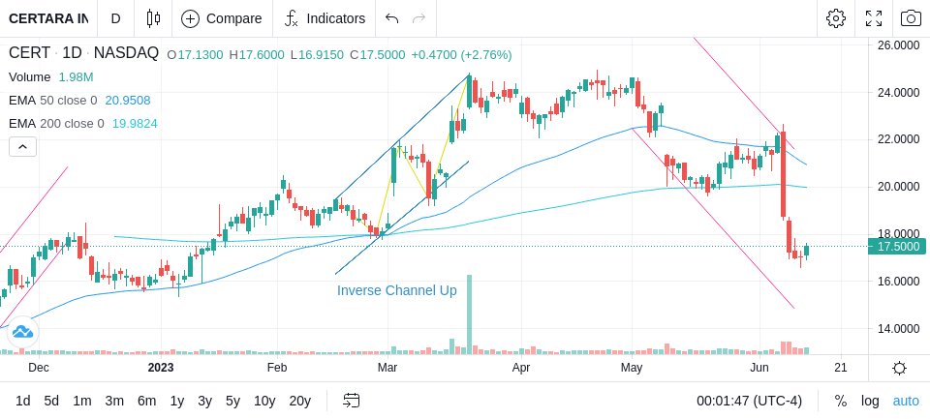Click the 2023 label on time axis
Viewport: 930px width, 419px height.
[161, 368]
